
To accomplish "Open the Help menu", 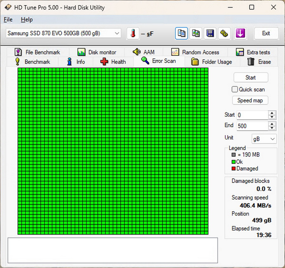I will 27,20.
